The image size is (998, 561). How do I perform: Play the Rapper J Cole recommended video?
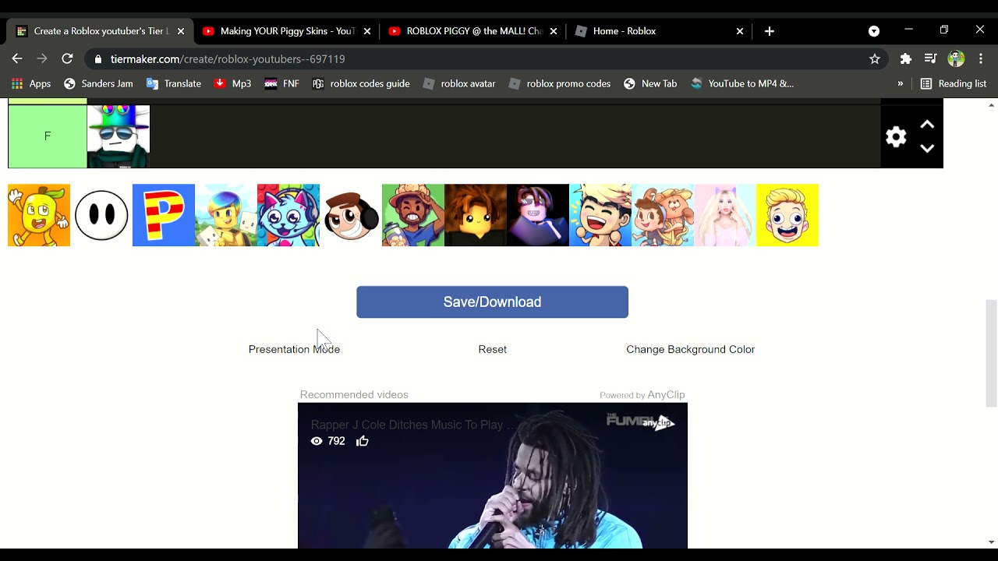[492, 475]
